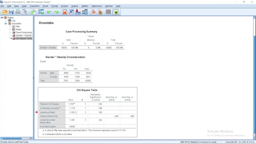Open the Help menu
256x144 pixels.
(118, 6)
